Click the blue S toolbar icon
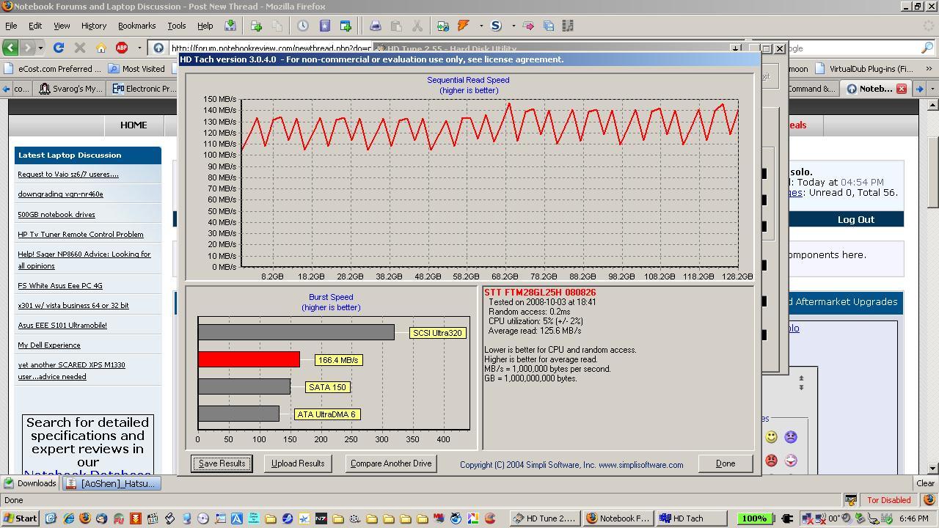 496,26
